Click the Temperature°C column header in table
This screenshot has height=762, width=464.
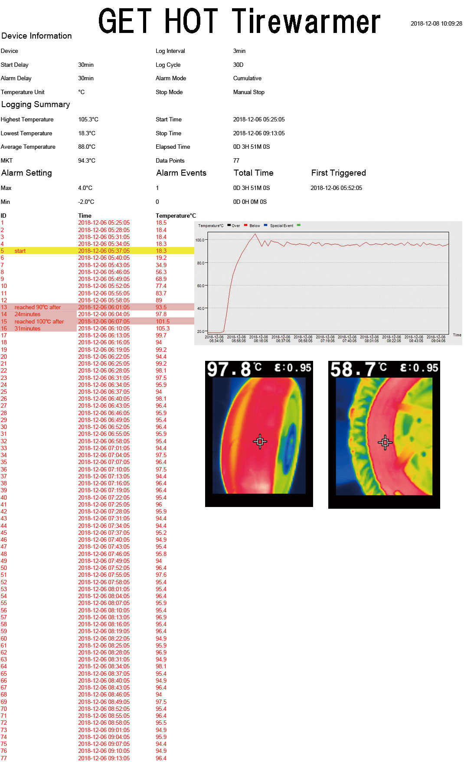pos(176,216)
